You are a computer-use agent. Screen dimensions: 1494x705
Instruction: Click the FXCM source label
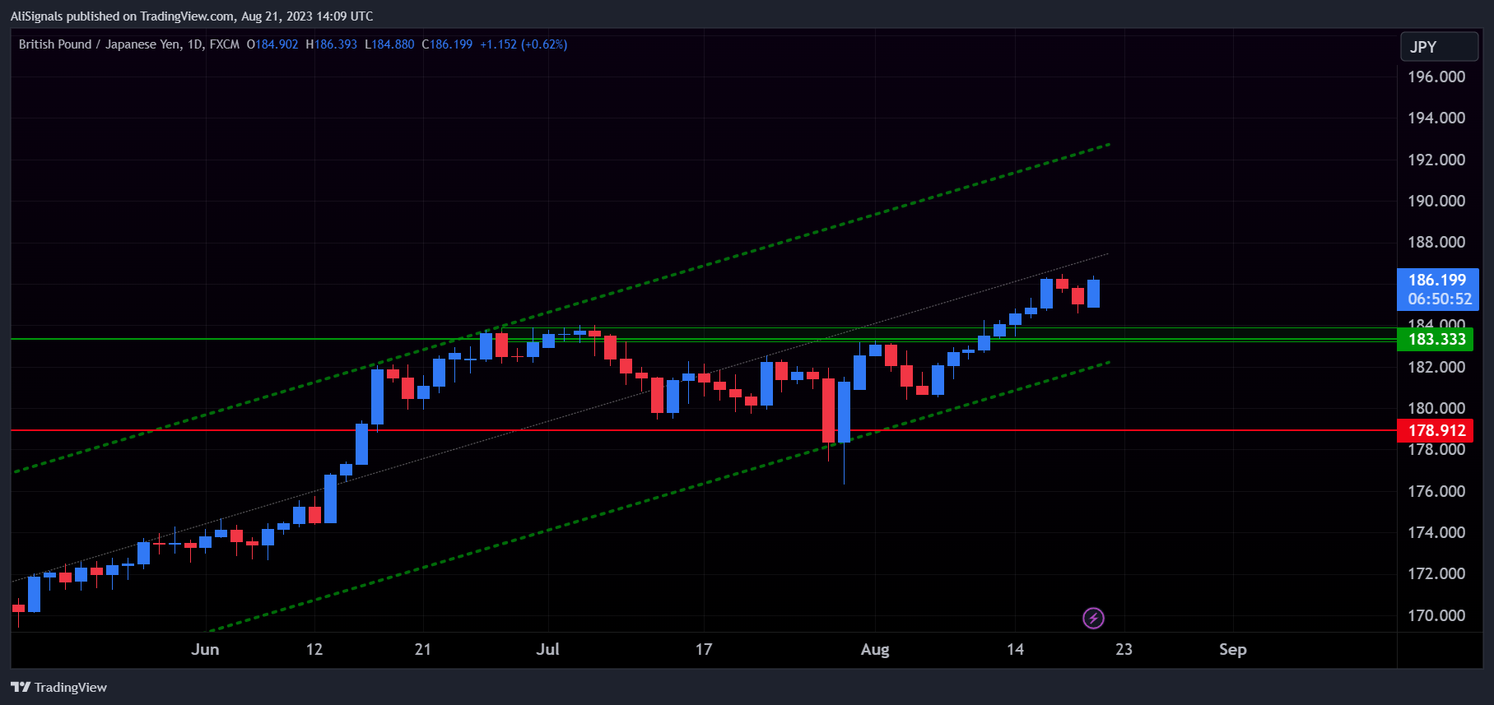225,44
